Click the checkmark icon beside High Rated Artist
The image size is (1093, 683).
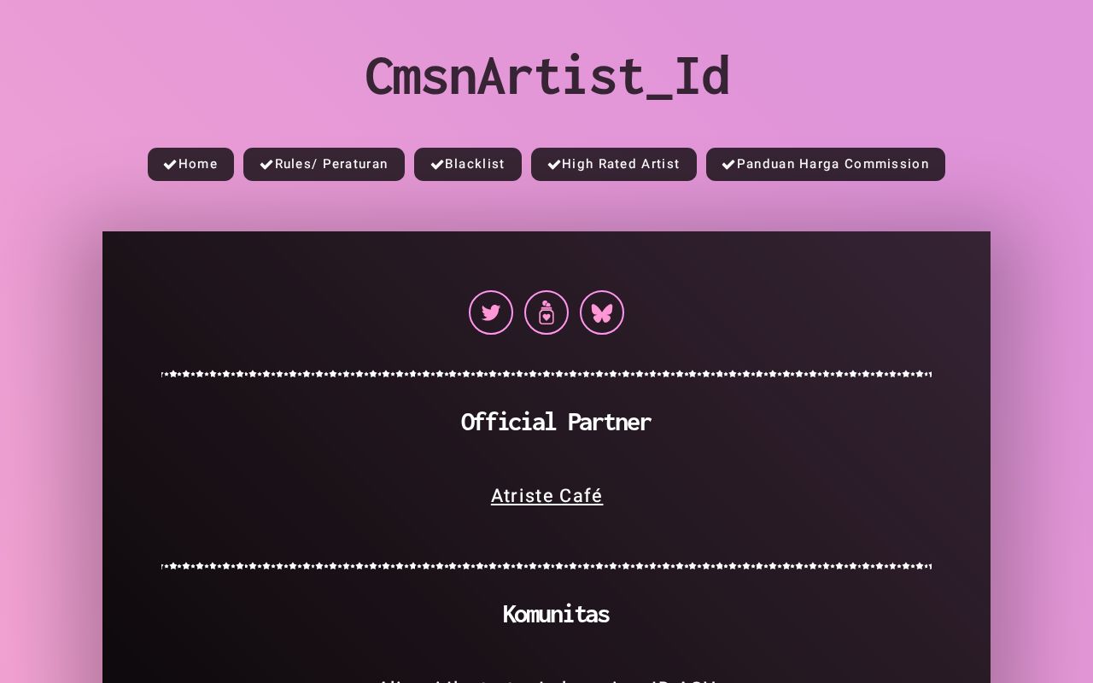pyautogui.click(x=555, y=164)
